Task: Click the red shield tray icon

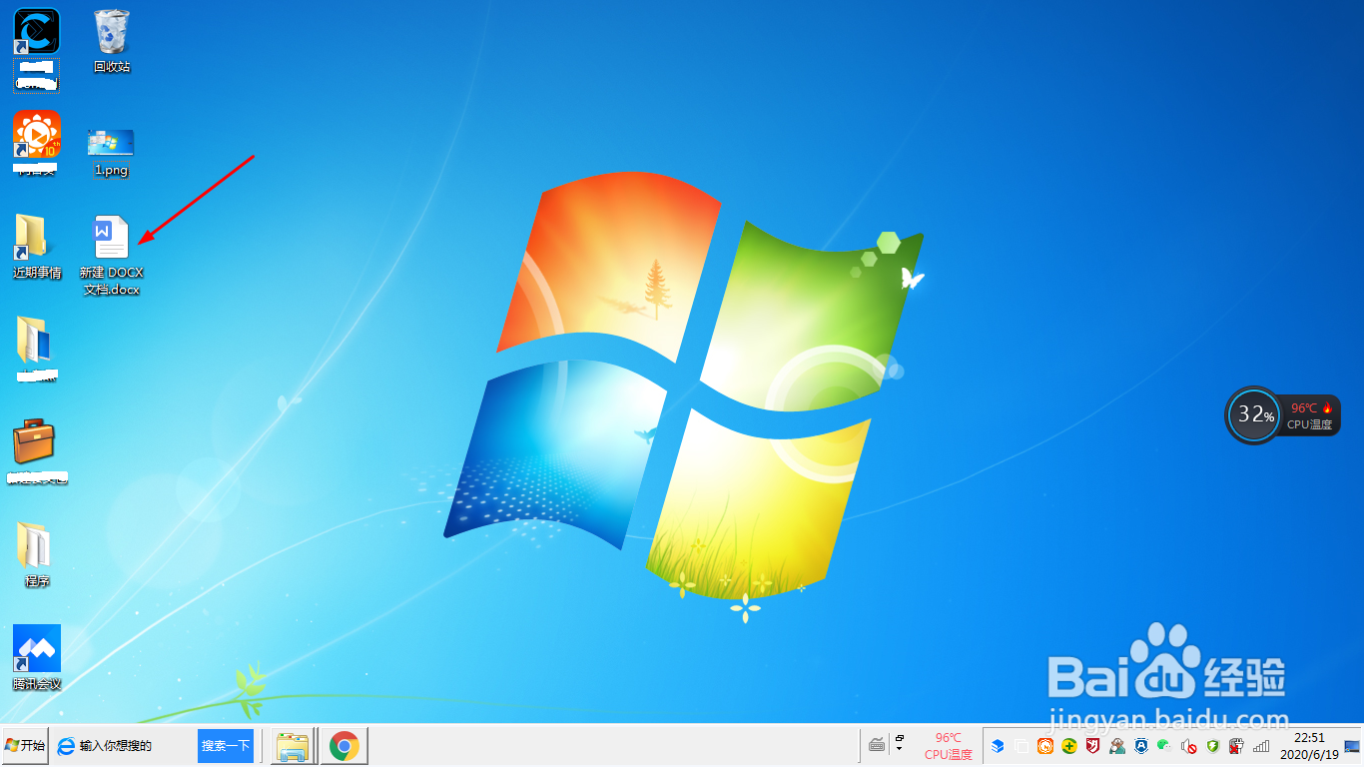Action: pos(1093,746)
